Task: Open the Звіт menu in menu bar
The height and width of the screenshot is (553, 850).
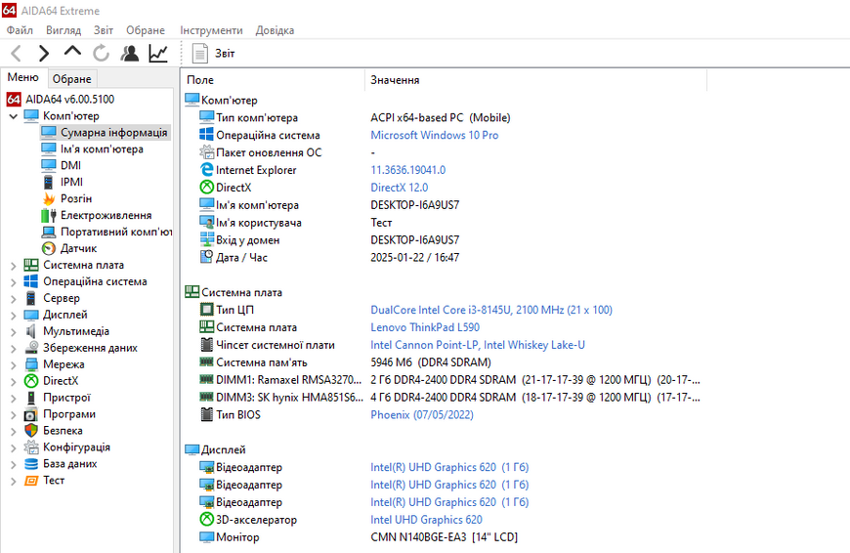Action: (x=103, y=30)
